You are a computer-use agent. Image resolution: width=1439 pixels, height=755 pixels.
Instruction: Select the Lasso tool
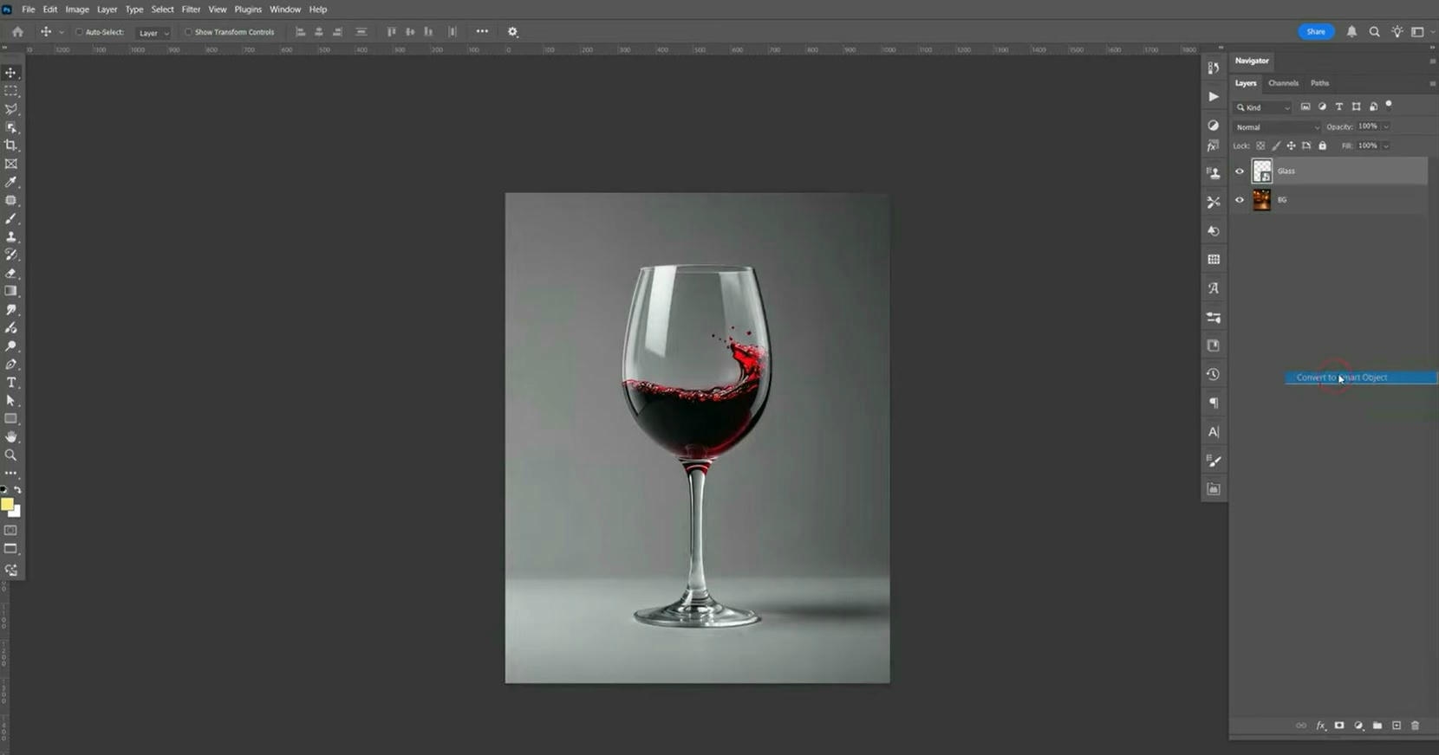click(11, 109)
